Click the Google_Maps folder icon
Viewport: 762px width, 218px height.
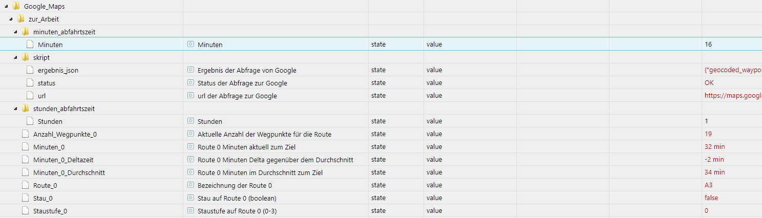pyautogui.click(x=16, y=6)
